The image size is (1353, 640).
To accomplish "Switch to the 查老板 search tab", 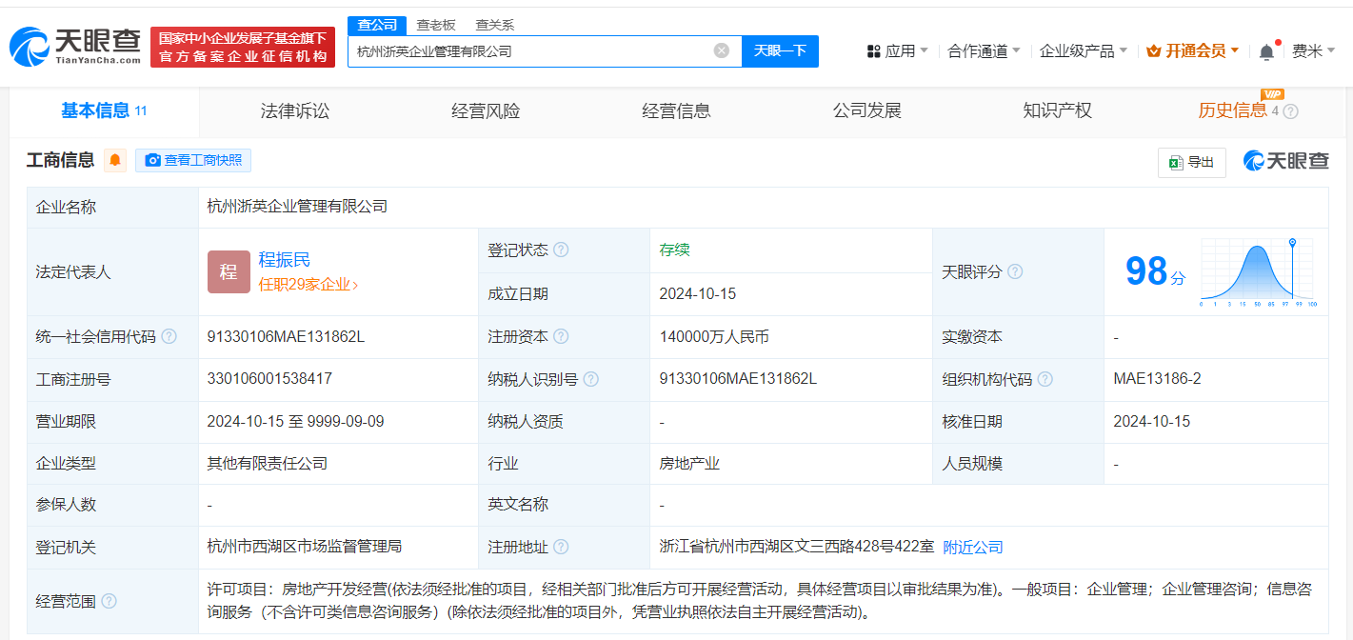I will click(435, 25).
